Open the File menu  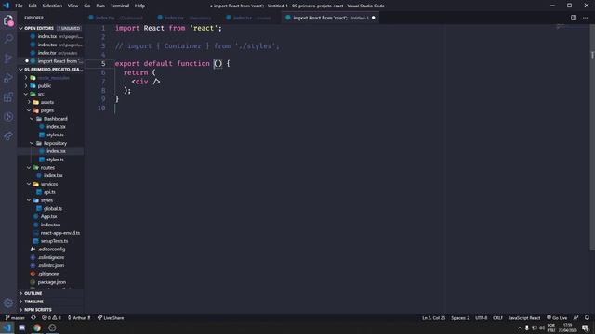[19, 6]
